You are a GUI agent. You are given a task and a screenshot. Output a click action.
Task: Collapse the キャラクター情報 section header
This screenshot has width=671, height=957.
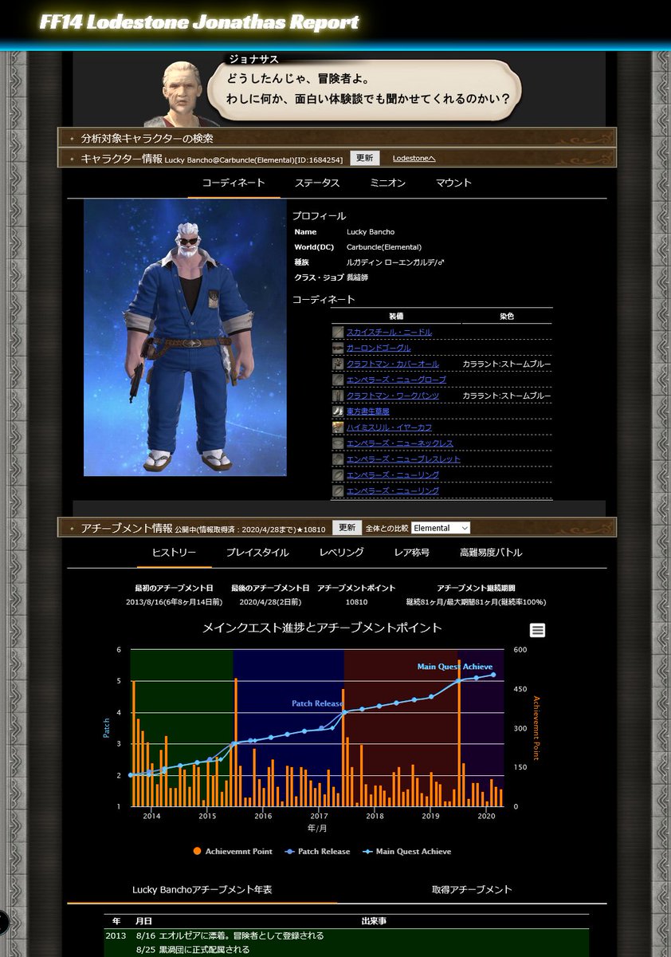pyautogui.click(x=337, y=158)
